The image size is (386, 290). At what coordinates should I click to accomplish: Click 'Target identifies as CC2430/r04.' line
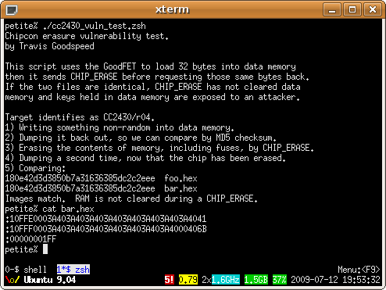(80, 117)
